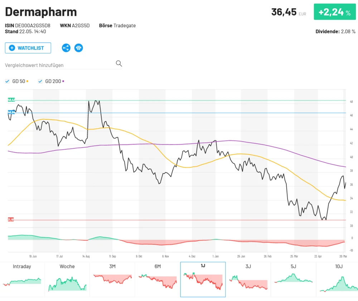Click the green +2,24 % performance badge

click(x=334, y=12)
